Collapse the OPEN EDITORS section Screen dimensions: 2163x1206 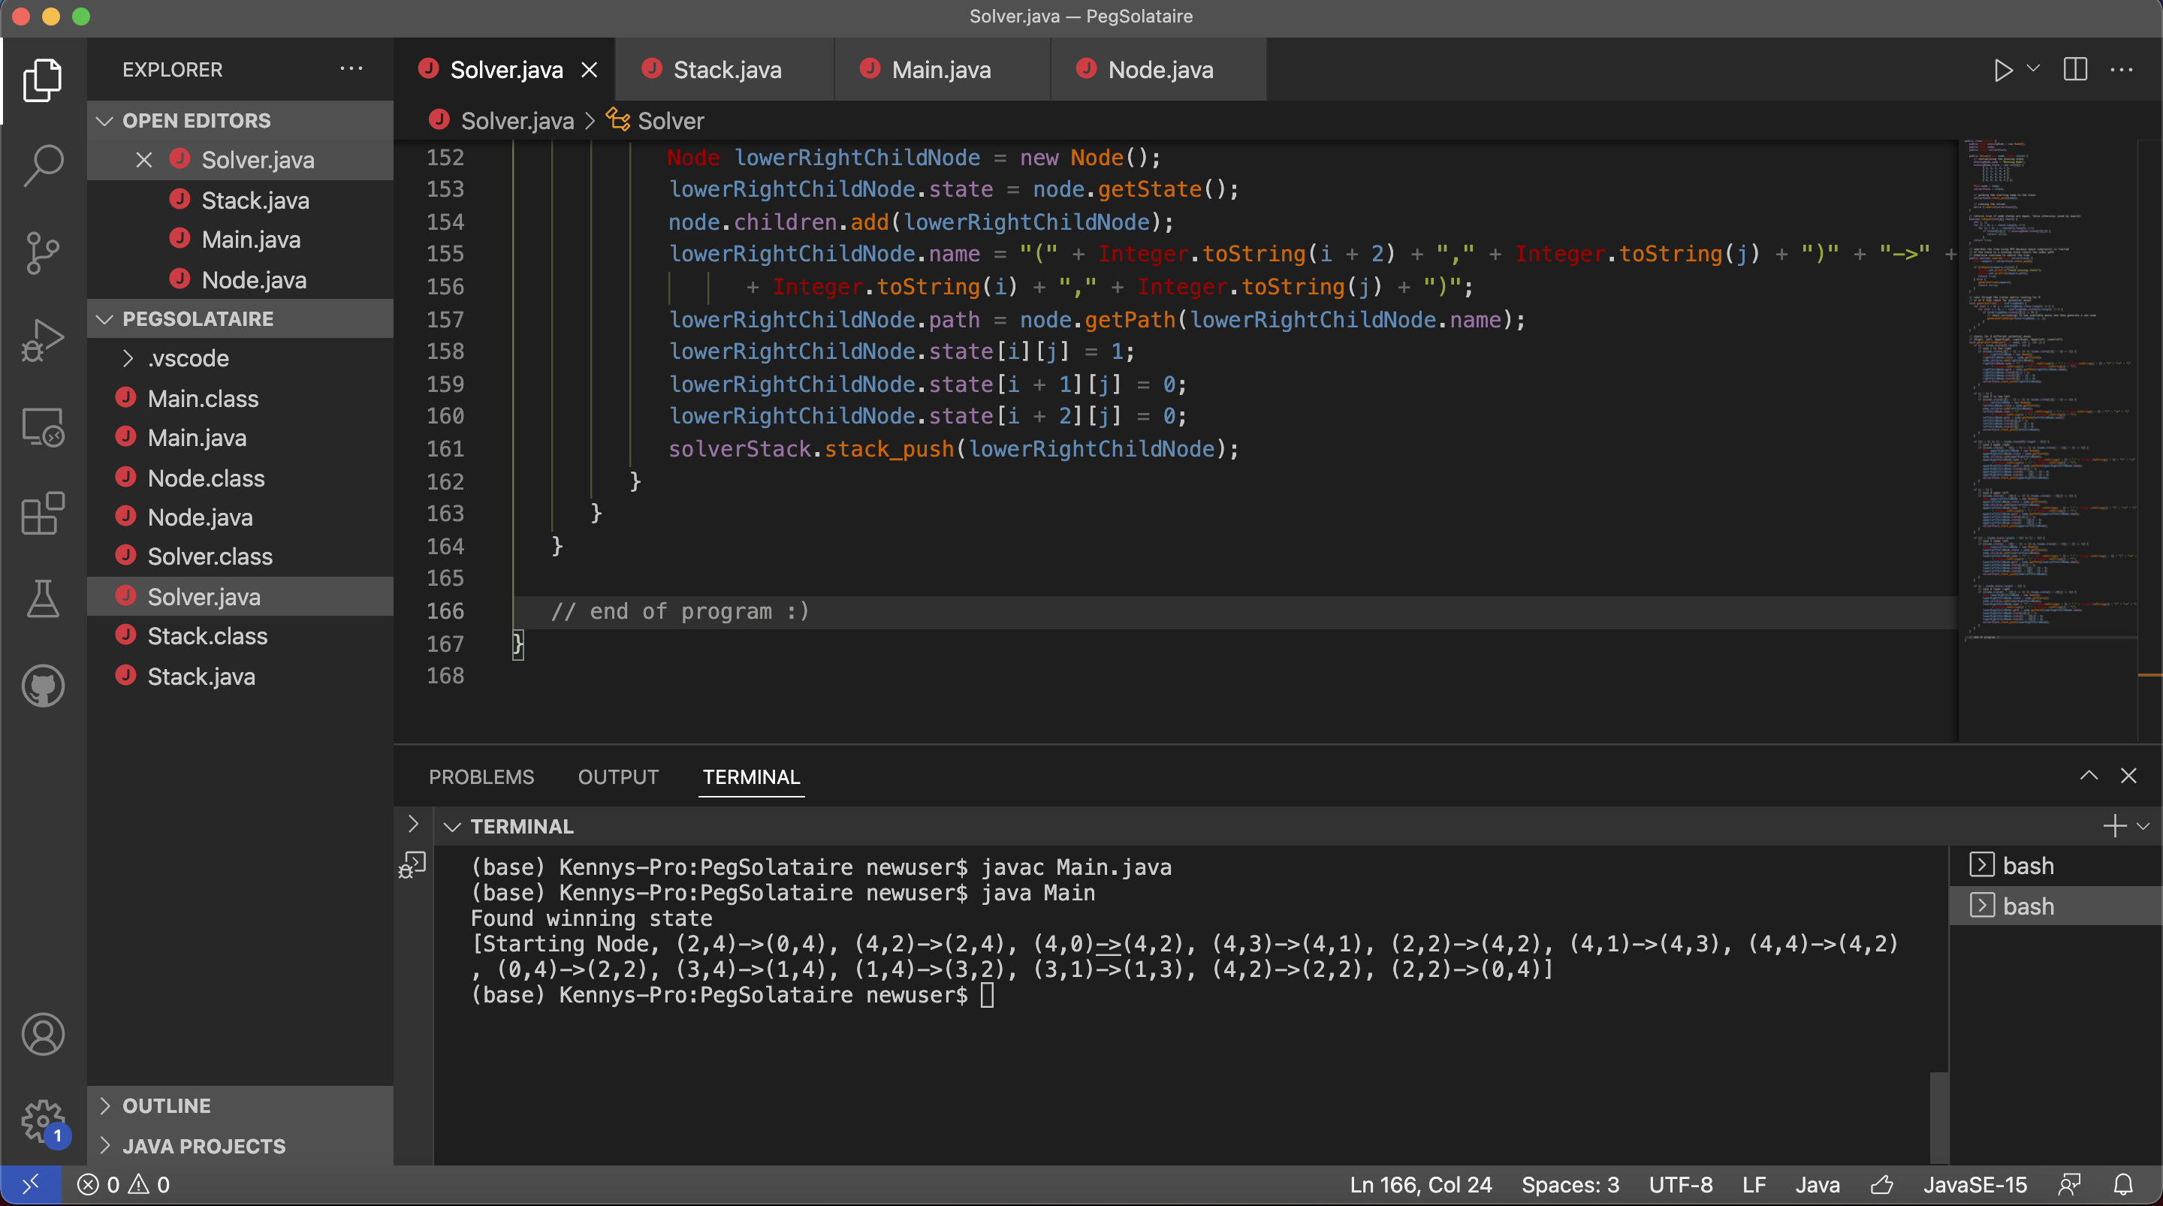point(105,120)
